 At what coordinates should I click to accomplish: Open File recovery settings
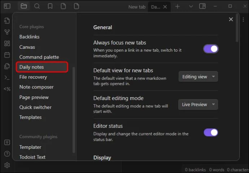coord(33,77)
